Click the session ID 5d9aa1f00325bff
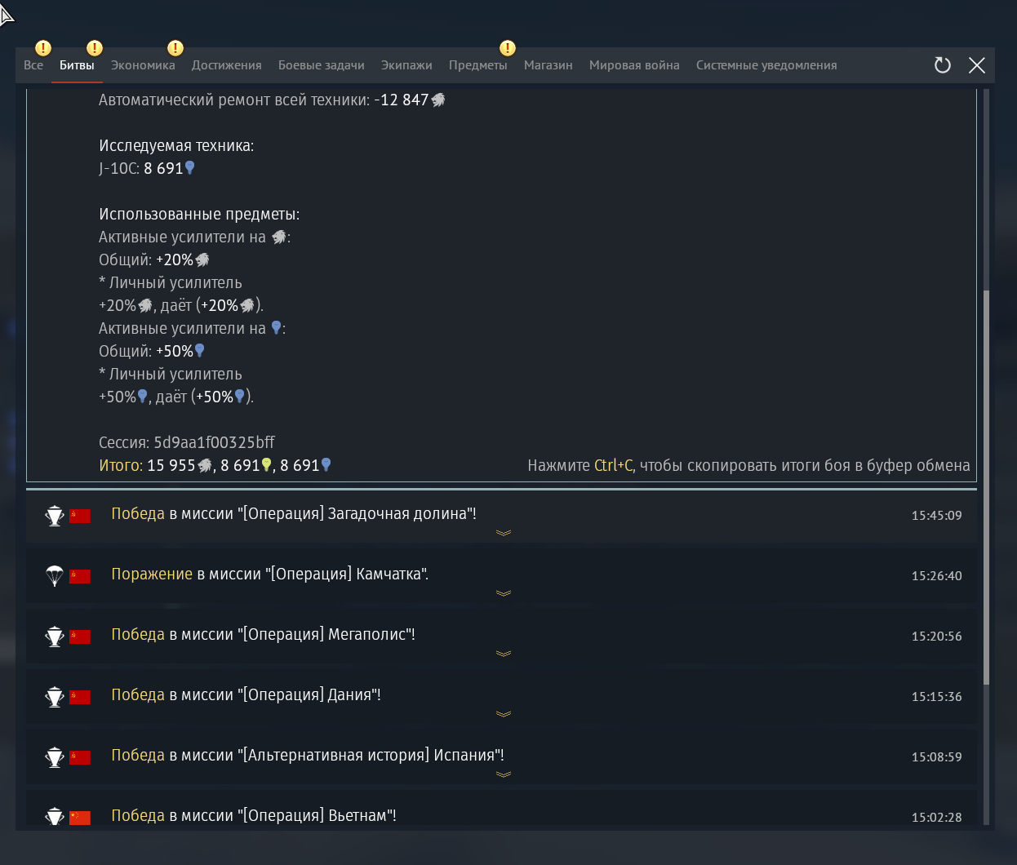Image resolution: width=1017 pixels, height=865 pixels. (214, 442)
